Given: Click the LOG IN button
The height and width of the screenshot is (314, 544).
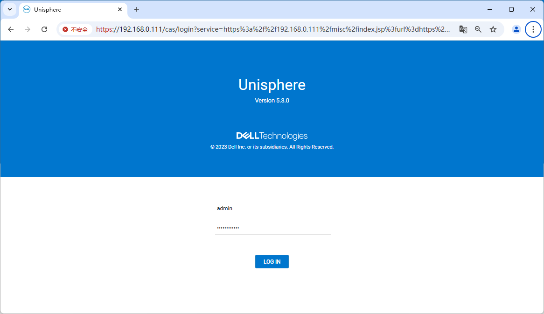Looking at the screenshot, I should (x=272, y=262).
